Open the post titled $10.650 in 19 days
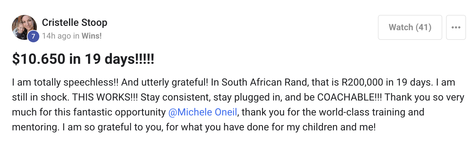Screen dimensions: 471x145 pyautogui.click(x=83, y=59)
